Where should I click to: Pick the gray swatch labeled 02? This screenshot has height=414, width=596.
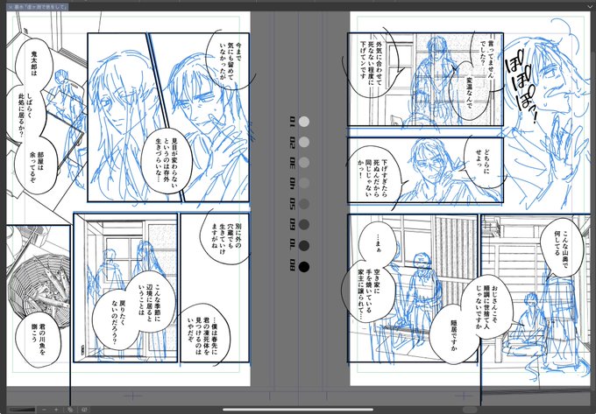pyautogui.click(x=304, y=142)
